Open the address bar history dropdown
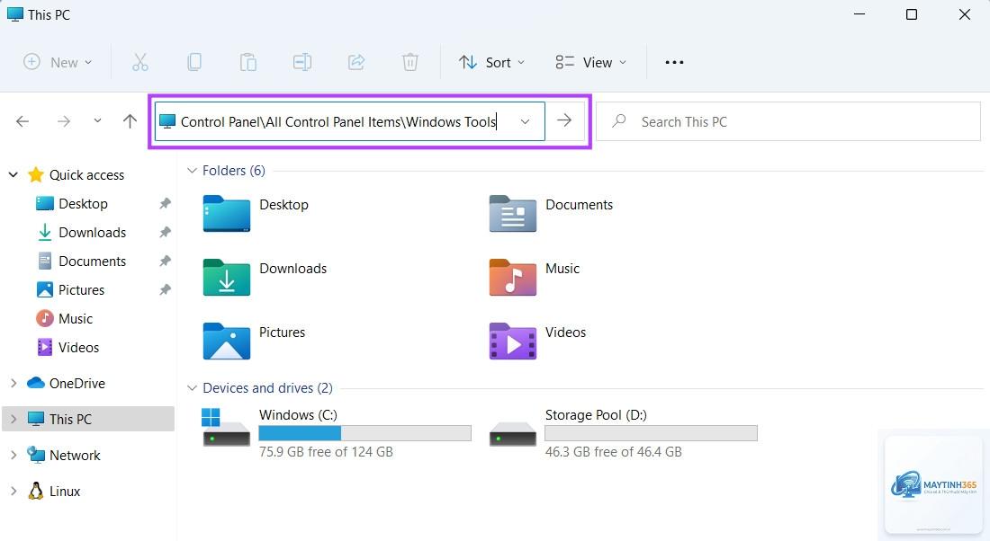 click(525, 121)
